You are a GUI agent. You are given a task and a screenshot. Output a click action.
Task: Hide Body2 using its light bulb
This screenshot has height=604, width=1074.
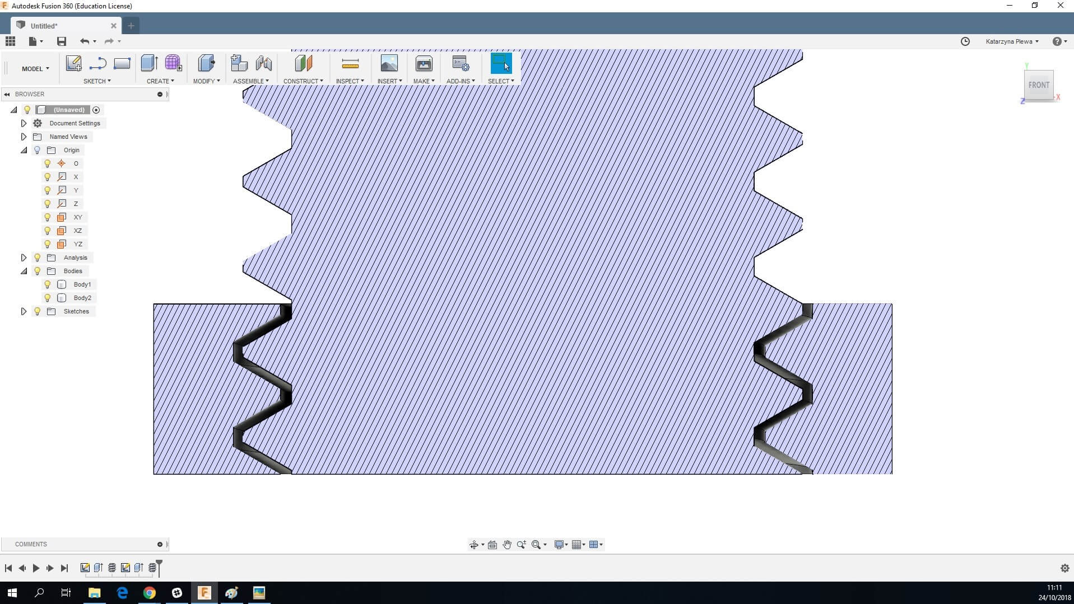tap(48, 298)
